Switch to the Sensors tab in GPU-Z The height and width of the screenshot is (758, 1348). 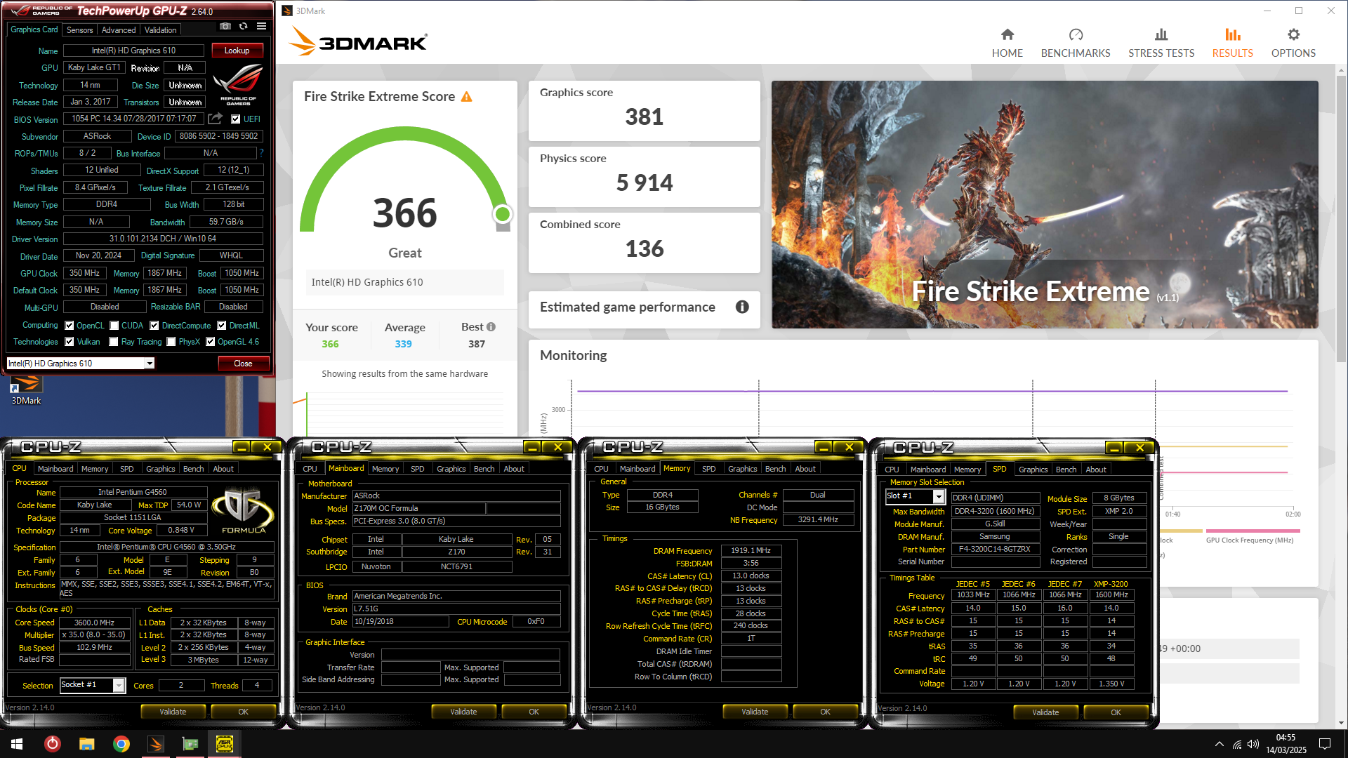[x=79, y=29]
